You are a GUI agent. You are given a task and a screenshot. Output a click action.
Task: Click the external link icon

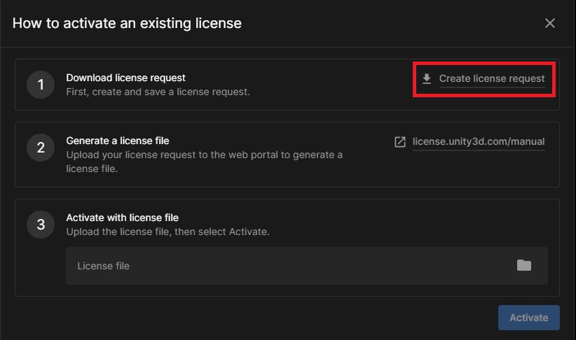[x=400, y=142]
